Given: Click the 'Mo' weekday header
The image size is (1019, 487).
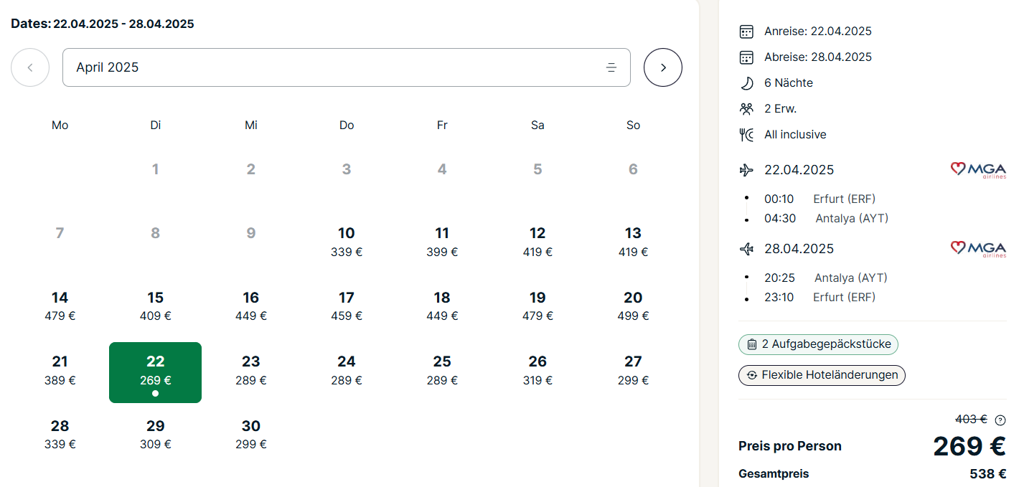Looking at the screenshot, I should tap(60, 126).
